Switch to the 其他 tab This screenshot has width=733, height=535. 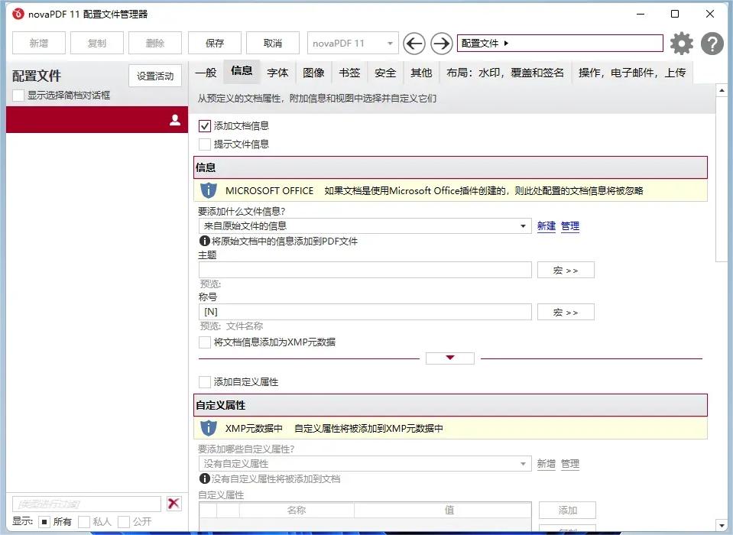[x=421, y=73]
